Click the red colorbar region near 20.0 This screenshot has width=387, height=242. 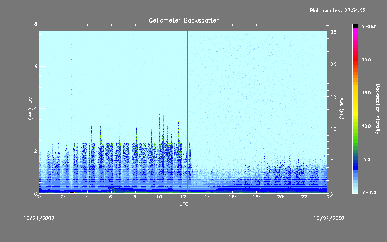[x=355, y=60]
